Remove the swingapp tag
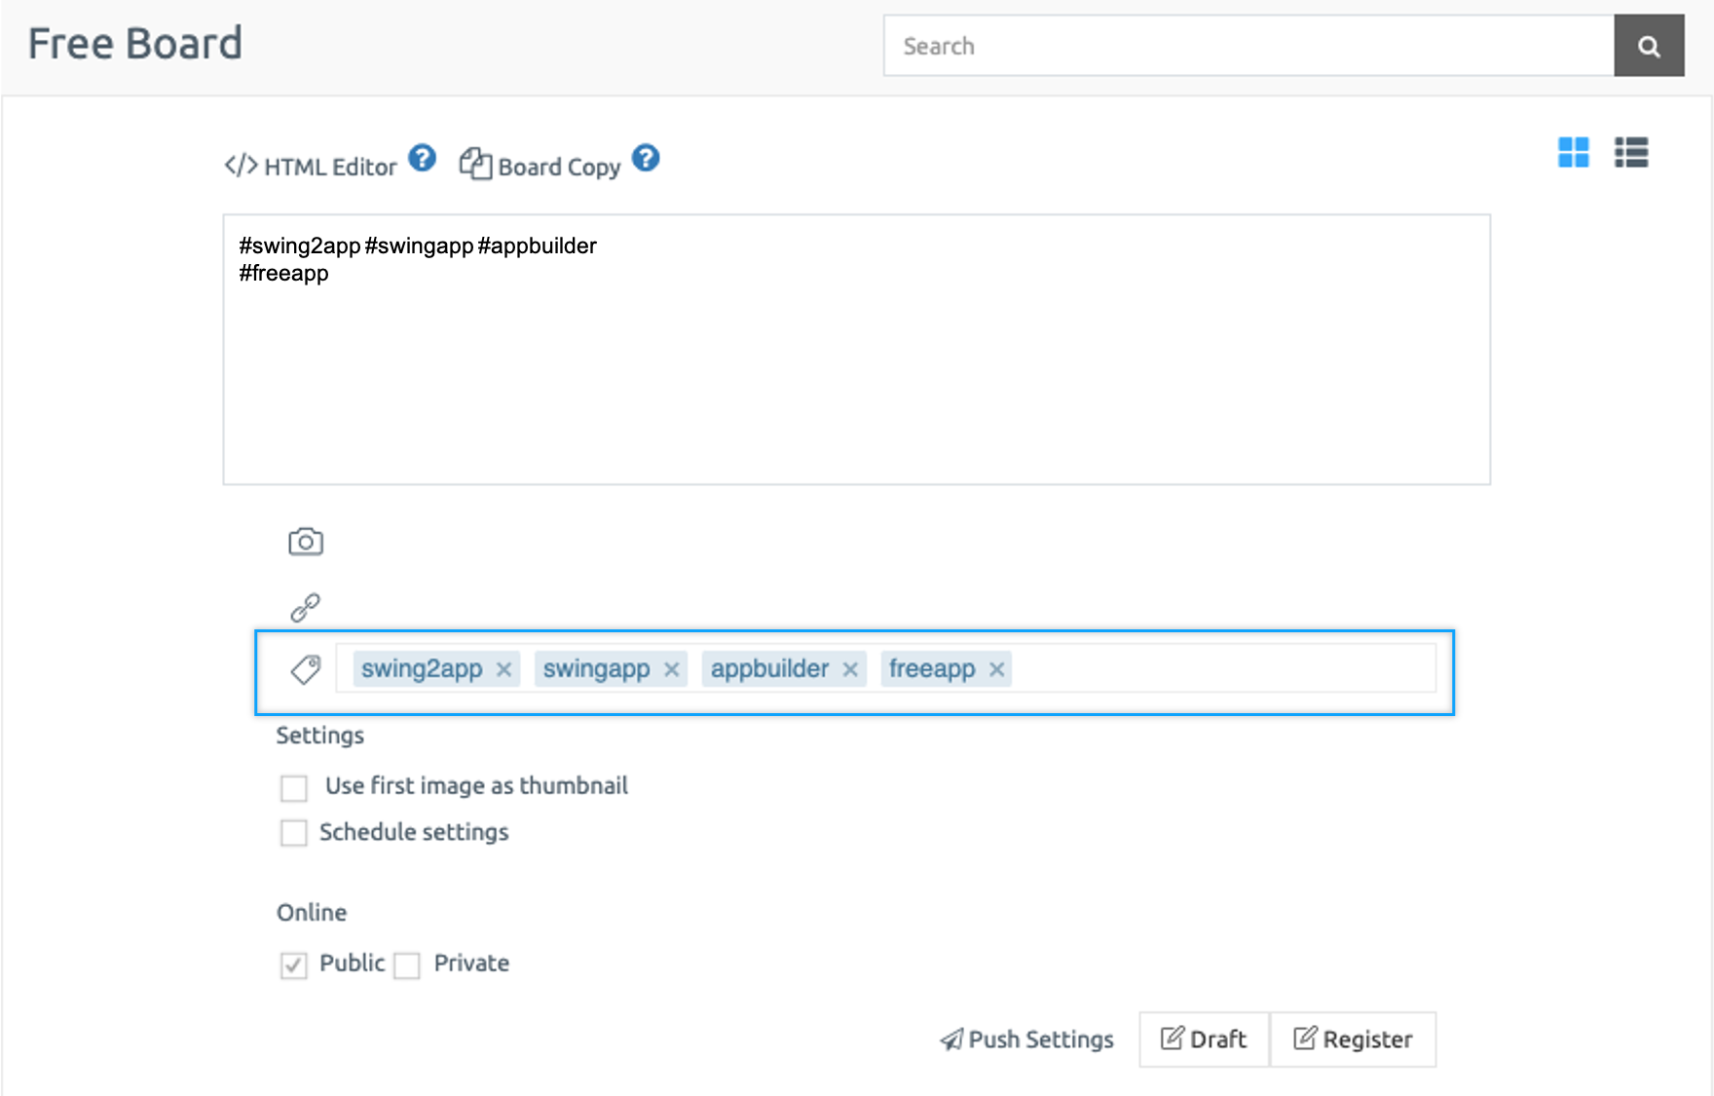1714x1096 pixels. 671,669
